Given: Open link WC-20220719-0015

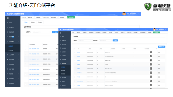Looking at the screenshot, I should click(x=34, y=59).
